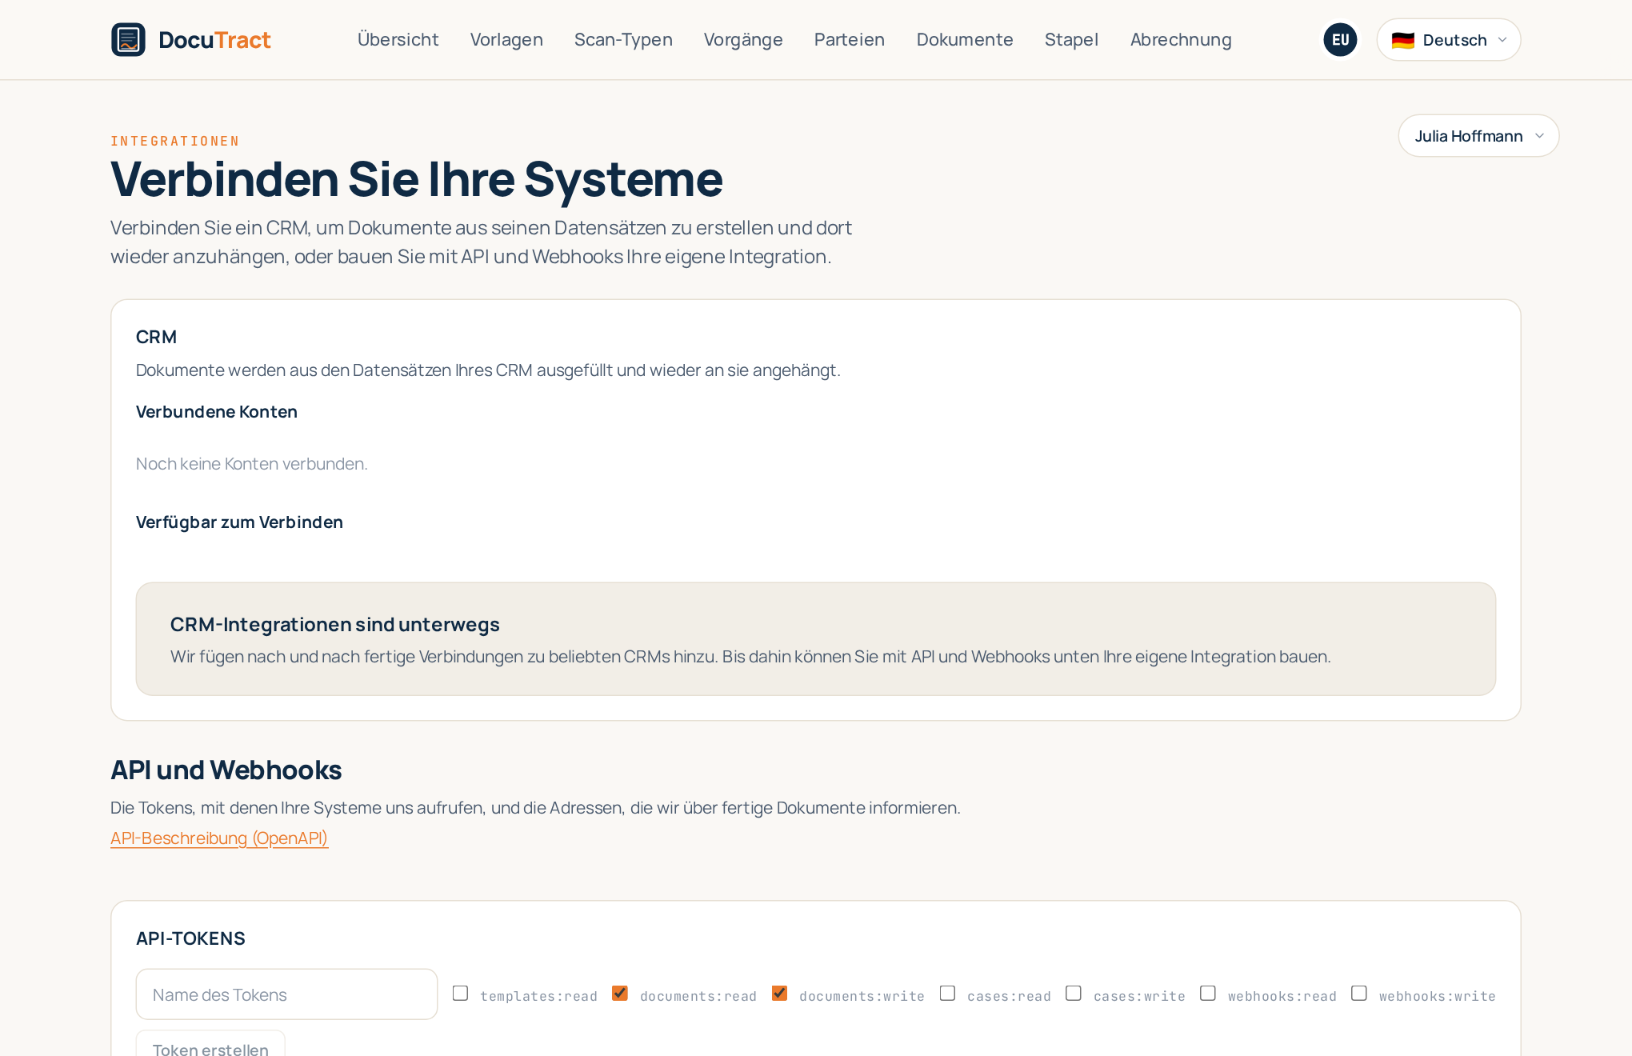Viewport: 1632px width, 1056px height.
Task: Navigate to Scan-Typen
Action: click(623, 39)
